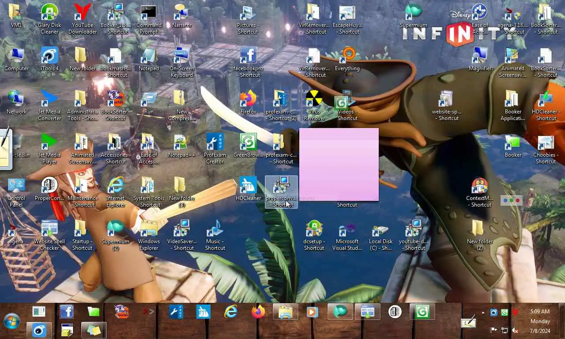Image resolution: width=565 pixels, height=339 pixels.
Task: Open EscapeHuy... - Shortcut desktop icon
Action: coord(347,19)
